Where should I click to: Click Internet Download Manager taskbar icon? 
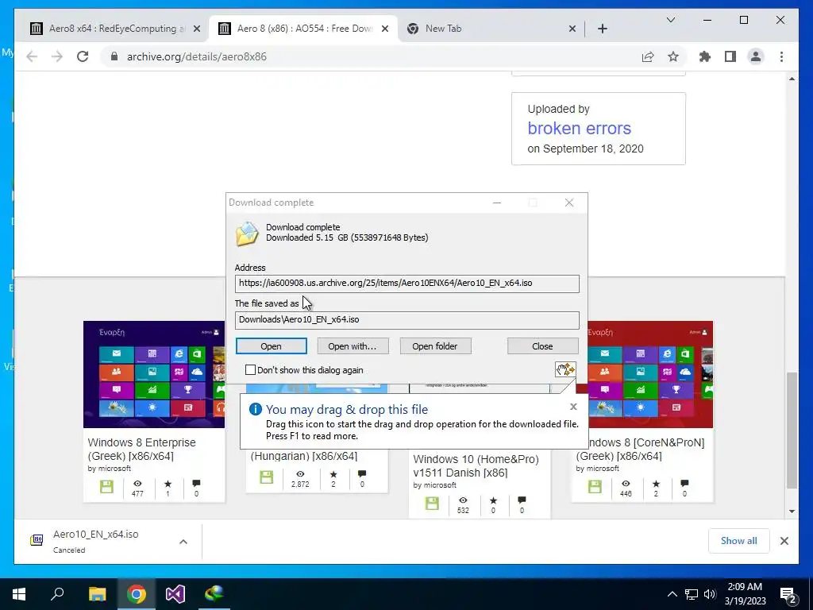coord(214,594)
